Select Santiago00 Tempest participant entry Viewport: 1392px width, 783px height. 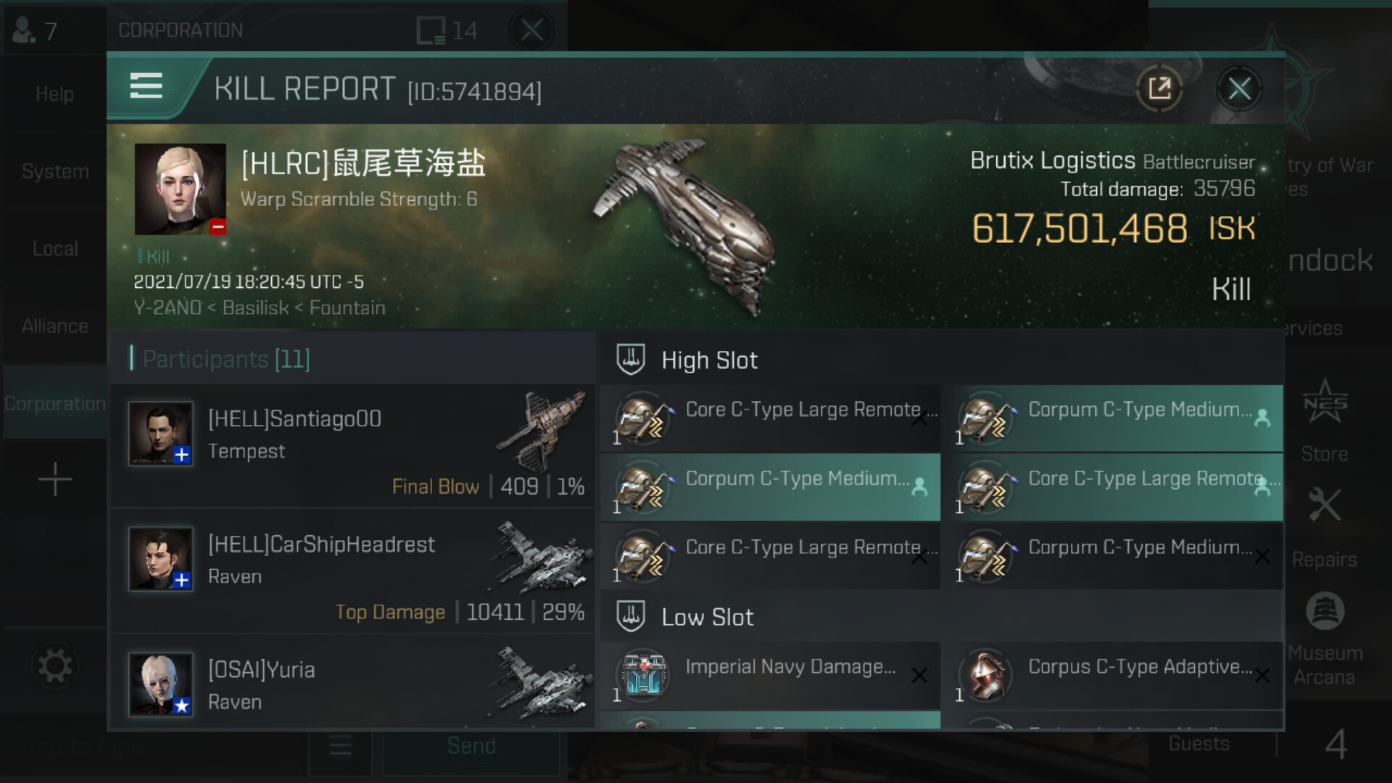coord(353,445)
